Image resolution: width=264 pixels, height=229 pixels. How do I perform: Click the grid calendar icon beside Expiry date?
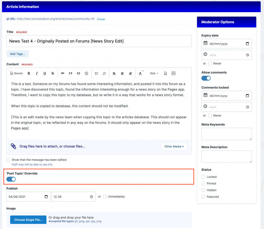(x=205, y=43)
